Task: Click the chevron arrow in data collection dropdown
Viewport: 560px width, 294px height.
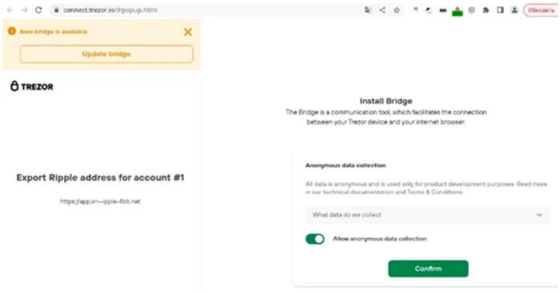Action: tap(539, 215)
